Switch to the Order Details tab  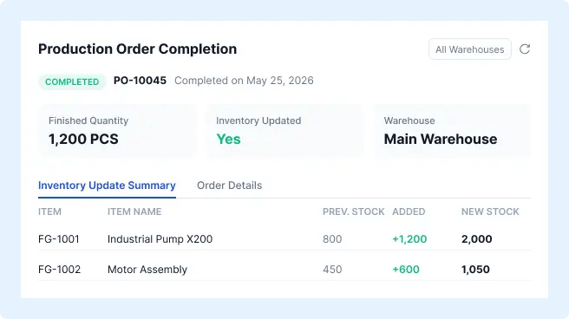click(x=229, y=186)
